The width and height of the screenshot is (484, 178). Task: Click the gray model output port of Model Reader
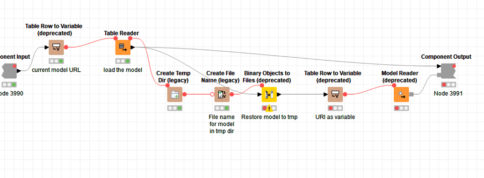pyautogui.click(x=411, y=95)
